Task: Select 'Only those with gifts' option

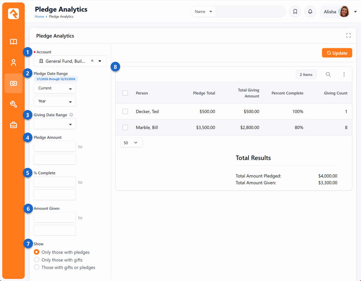Action: [37, 260]
